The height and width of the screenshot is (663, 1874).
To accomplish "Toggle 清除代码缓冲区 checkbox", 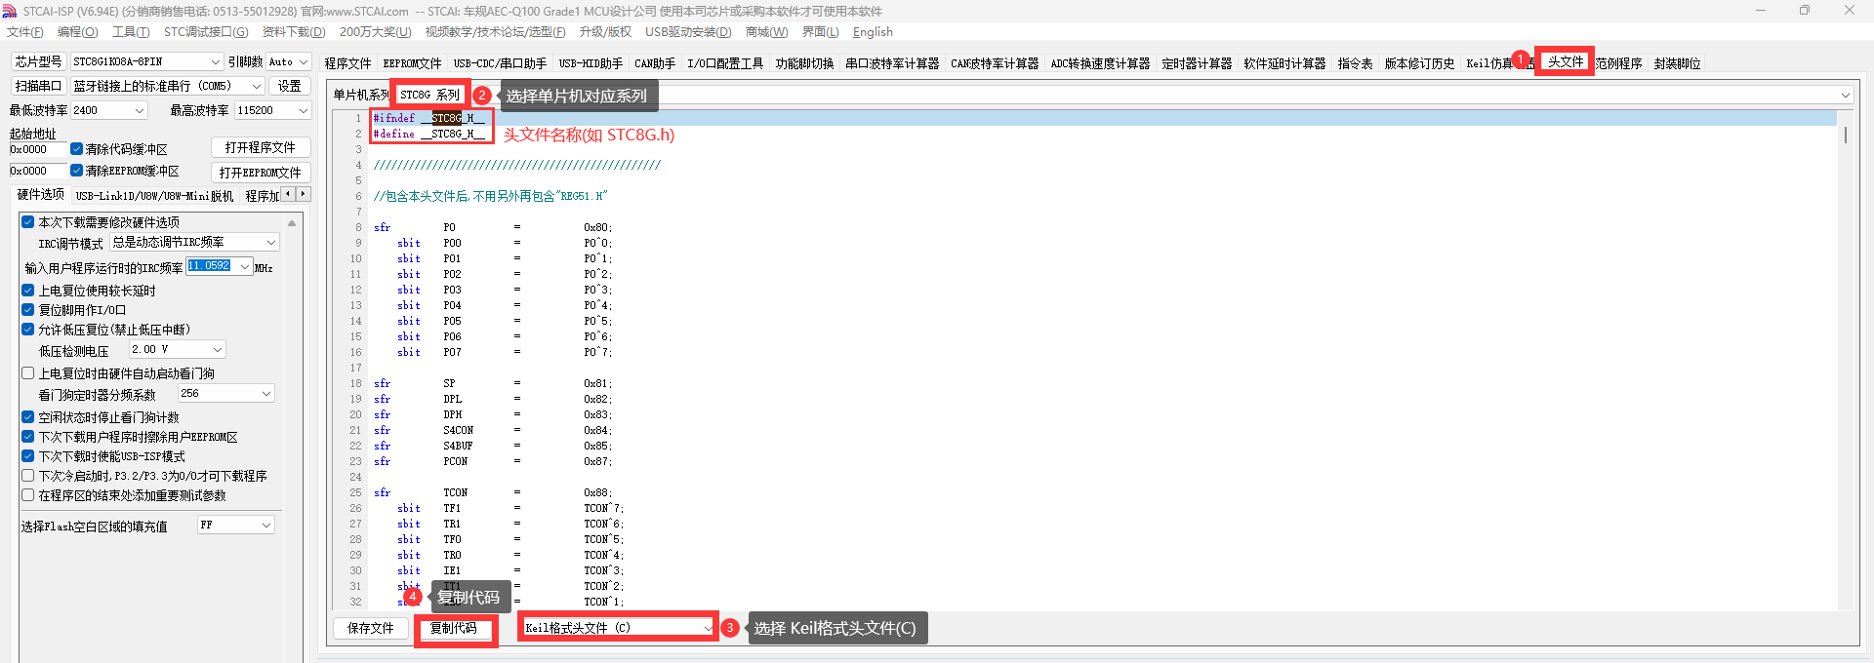I will click(x=76, y=149).
